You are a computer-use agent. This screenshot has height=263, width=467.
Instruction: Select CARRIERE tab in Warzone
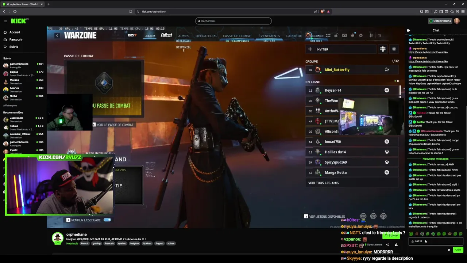pyautogui.click(x=294, y=36)
